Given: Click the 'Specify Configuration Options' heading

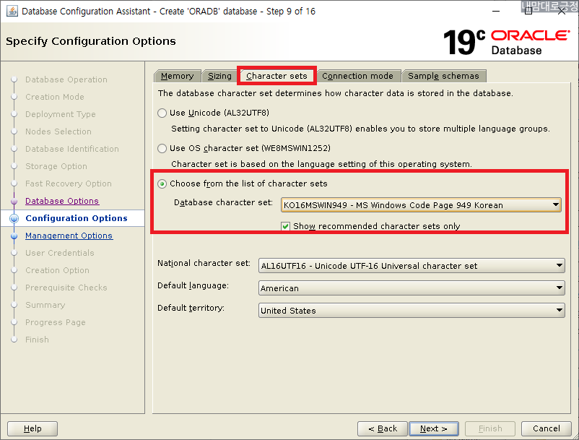Looking at the screenshot, I should pyautogui.click(x=91, y=41).
